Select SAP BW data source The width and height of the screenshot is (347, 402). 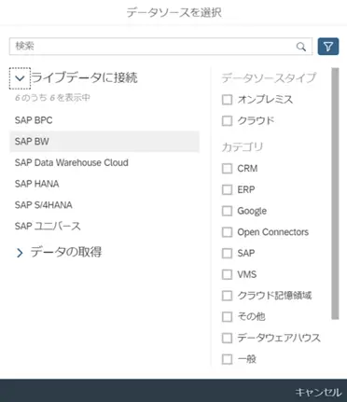[104, 142]
